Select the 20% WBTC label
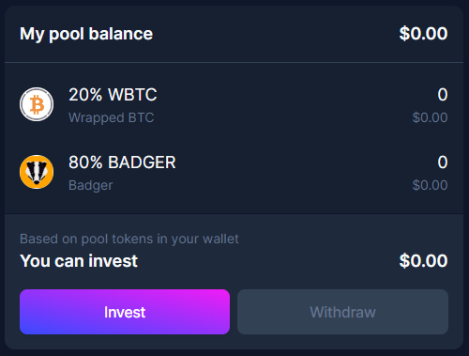This screenshot has height=356, width=469. point(113,95)
